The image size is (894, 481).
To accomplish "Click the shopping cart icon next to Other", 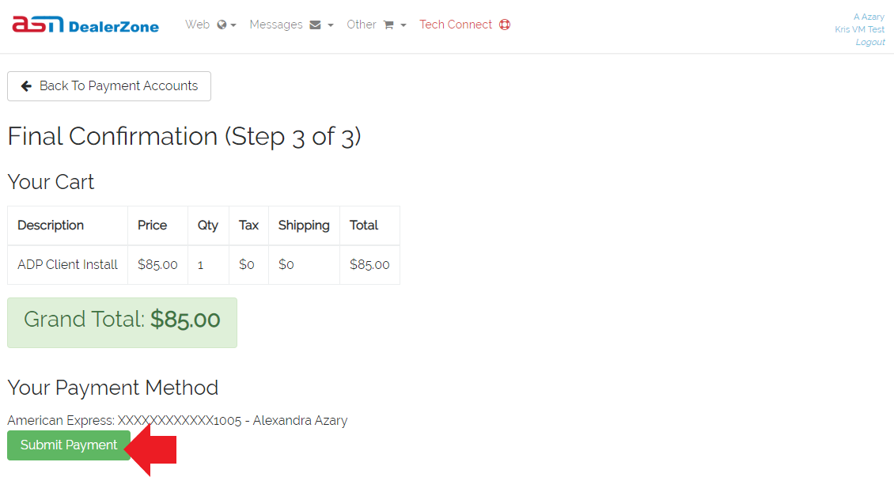I will [x=388, y=25].
